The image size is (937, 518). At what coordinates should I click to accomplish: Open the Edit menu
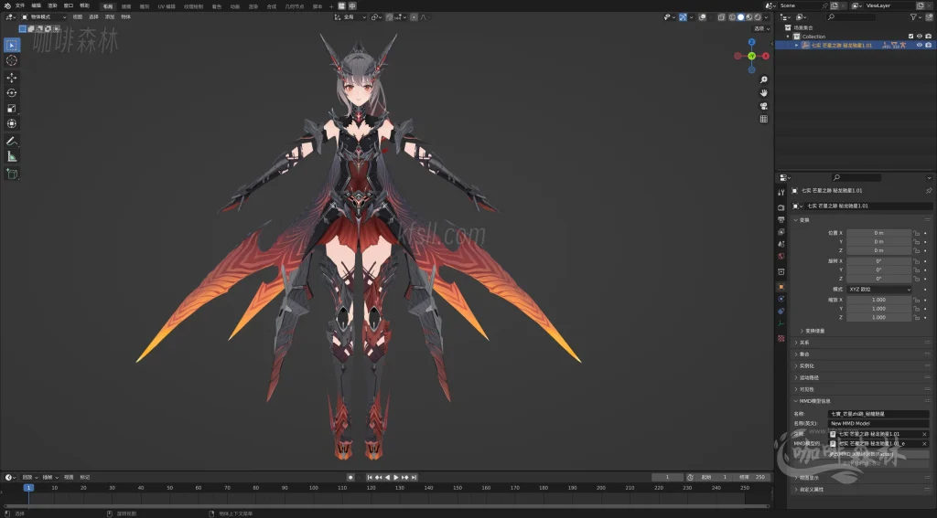coord(36,6)
